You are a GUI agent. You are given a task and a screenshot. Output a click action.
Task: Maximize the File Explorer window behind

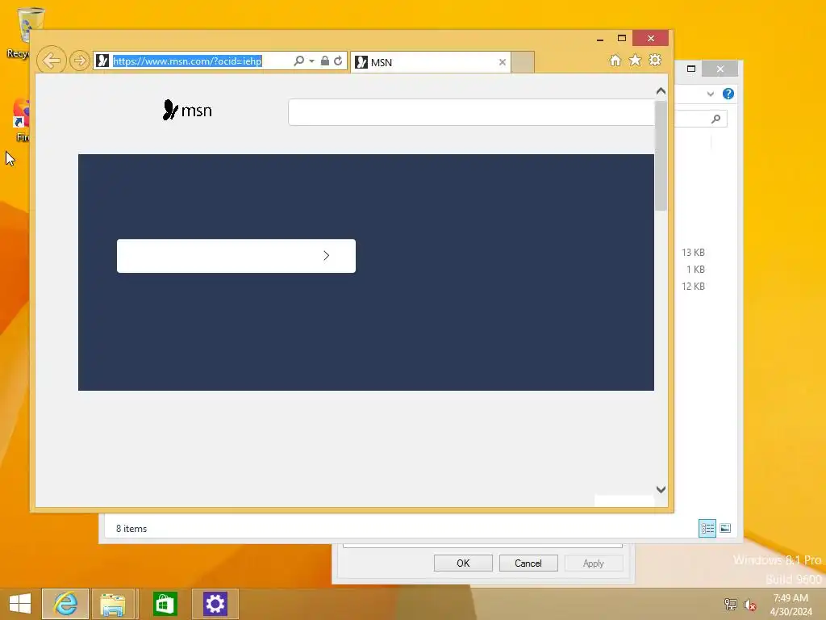click(x=691, y=69)
